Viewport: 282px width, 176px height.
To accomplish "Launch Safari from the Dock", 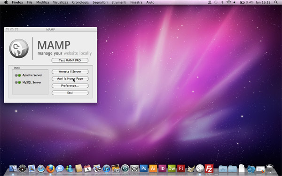I will coord(41,168).
